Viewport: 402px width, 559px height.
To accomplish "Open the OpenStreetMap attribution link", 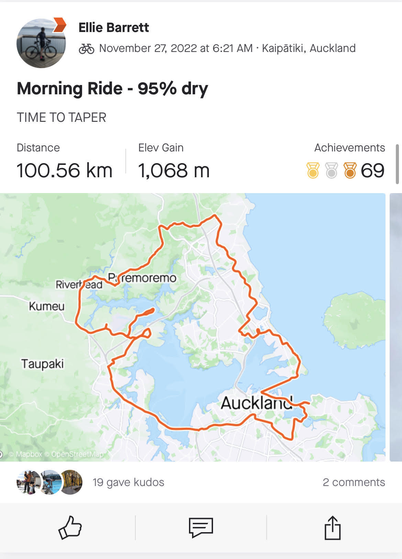I will [77, 454].
